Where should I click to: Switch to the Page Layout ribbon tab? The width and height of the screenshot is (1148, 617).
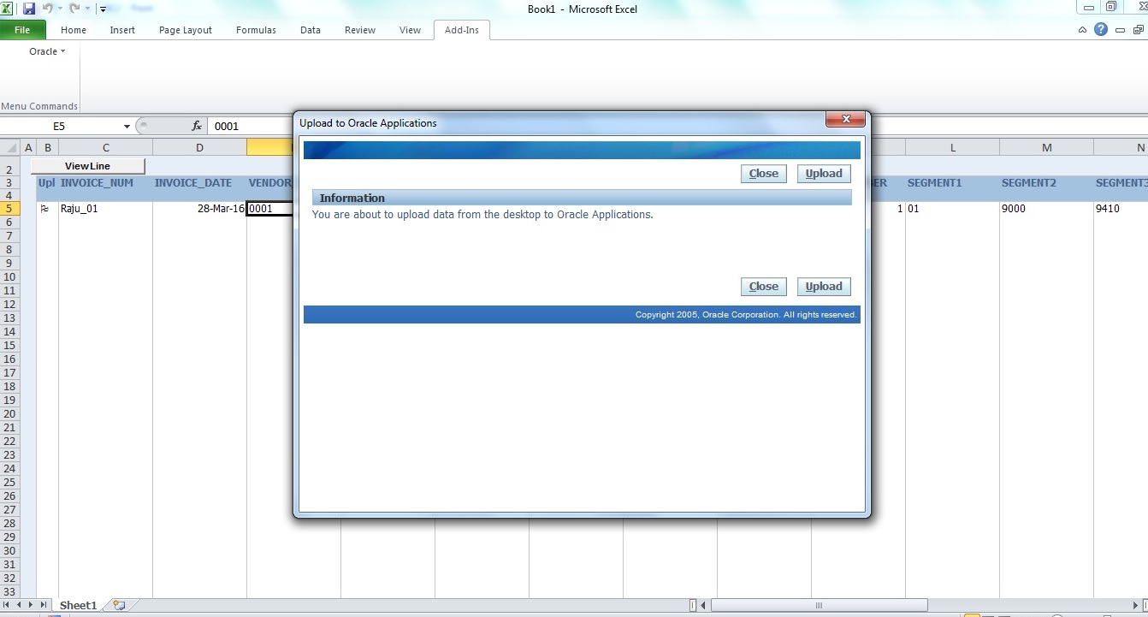[186, 30]
